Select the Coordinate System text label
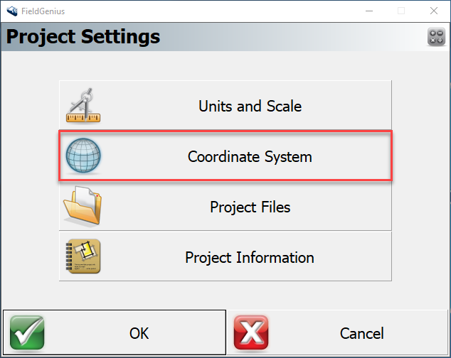 tap(250, 156)
